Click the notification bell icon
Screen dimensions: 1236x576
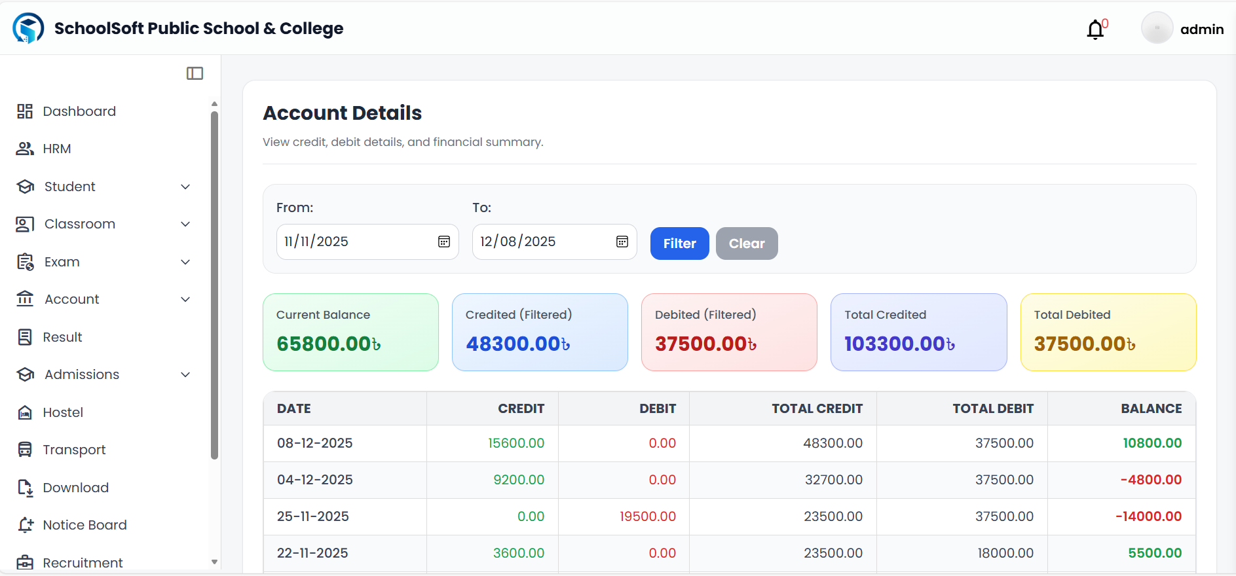[x=1095, y=29]
